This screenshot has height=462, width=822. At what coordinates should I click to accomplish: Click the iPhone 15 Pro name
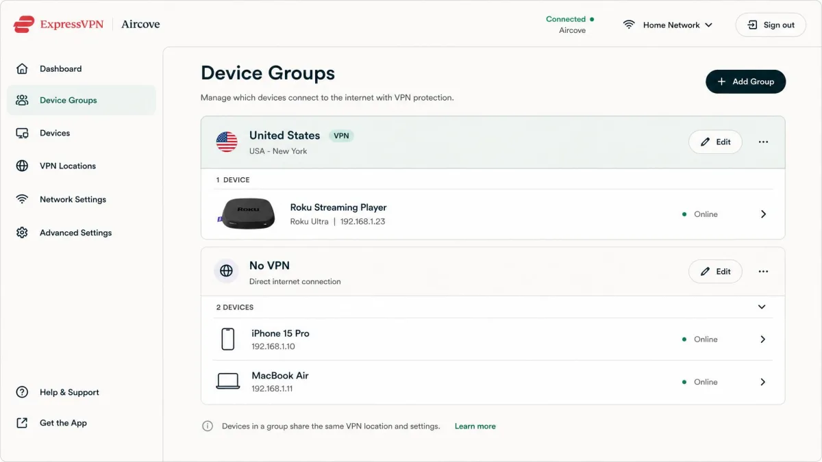(x=280, y=333)
